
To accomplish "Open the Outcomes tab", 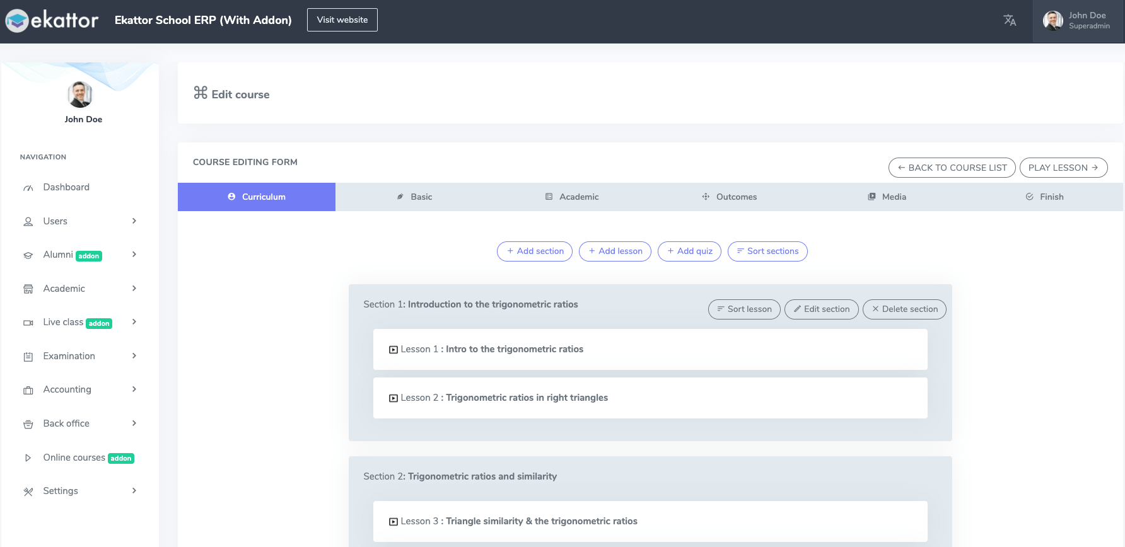I will click(729, 197).
